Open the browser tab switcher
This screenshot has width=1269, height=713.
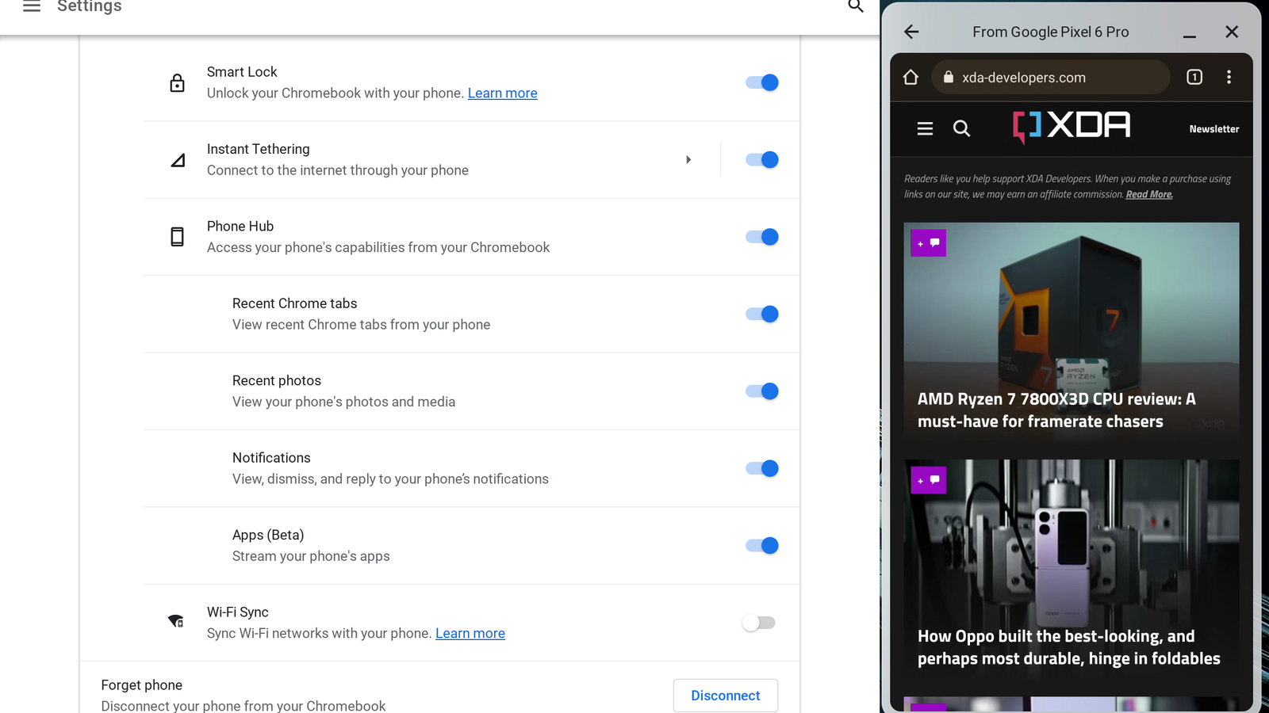tap(1194, 77)
